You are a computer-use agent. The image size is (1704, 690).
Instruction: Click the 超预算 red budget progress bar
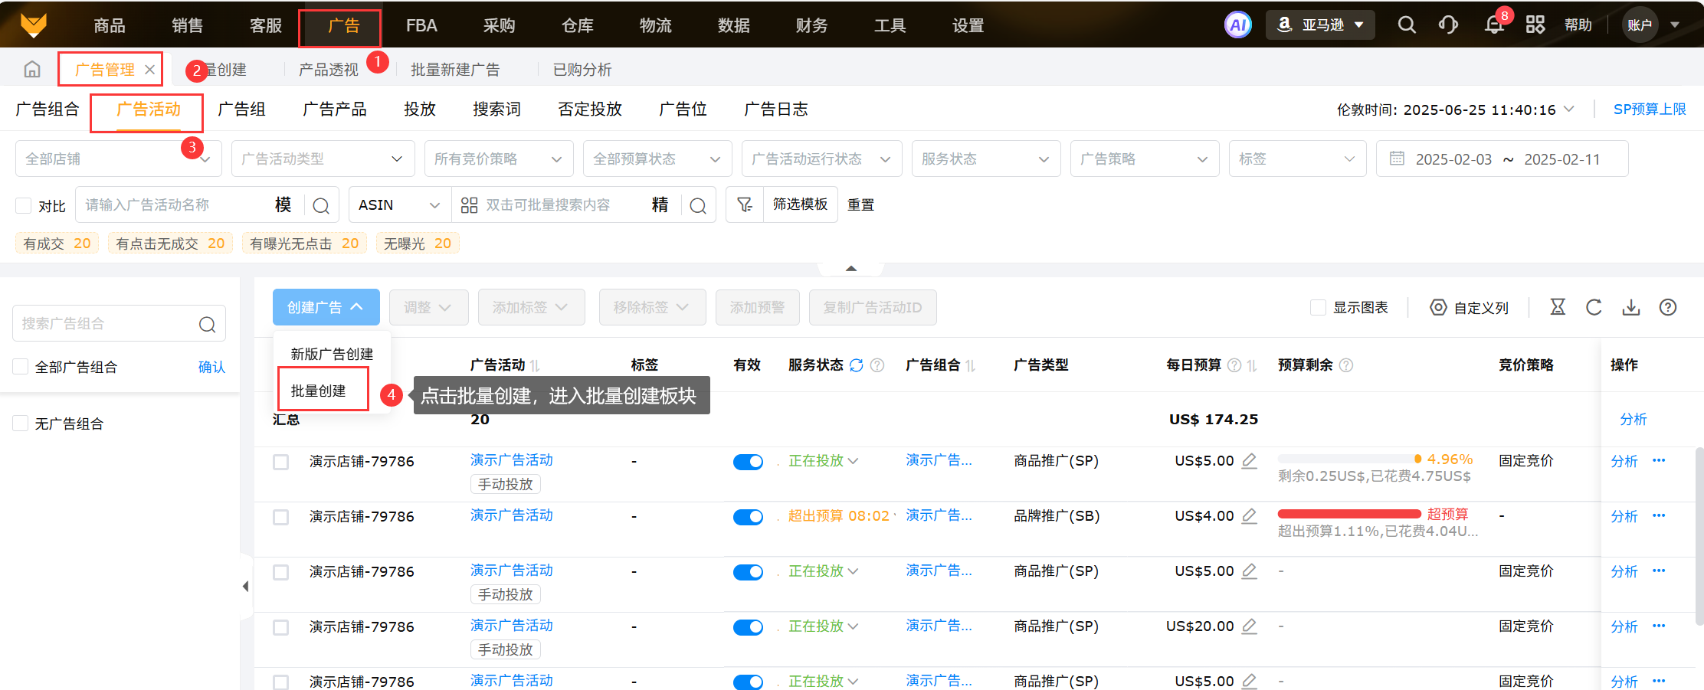click(x=1348, y=514)
